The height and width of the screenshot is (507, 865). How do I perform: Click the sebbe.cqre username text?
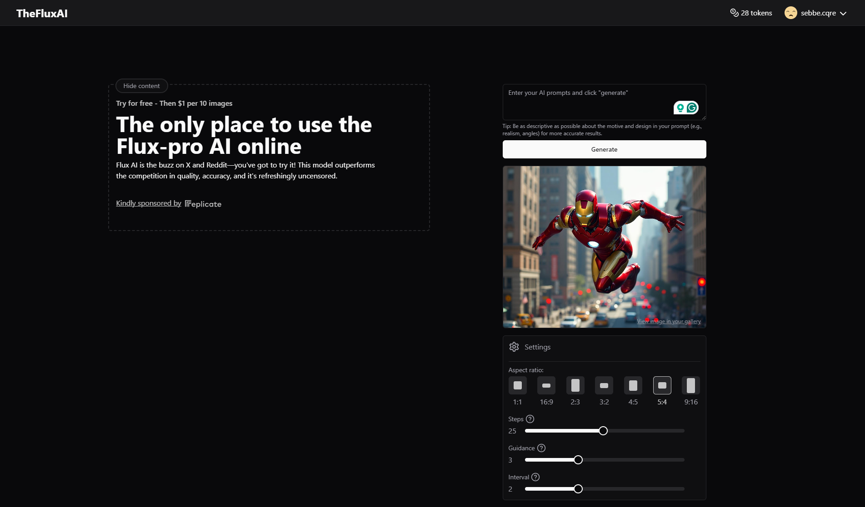click(818, 13)
